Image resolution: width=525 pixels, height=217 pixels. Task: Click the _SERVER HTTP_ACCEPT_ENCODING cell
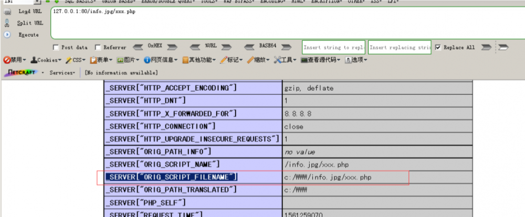pos(193,88)
